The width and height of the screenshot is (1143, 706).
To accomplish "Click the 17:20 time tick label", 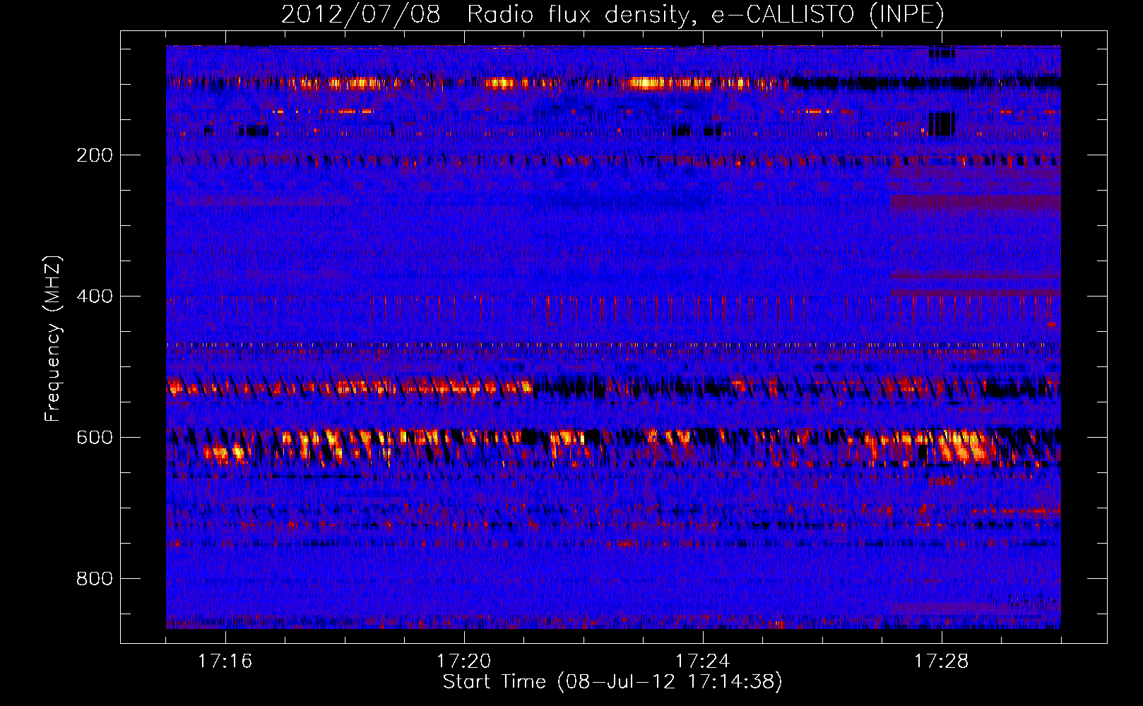I will [x=464, y=661].
